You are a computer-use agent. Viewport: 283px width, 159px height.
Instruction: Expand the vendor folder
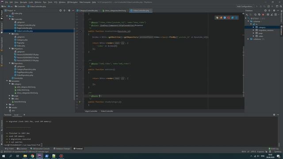tap(7, 108)
